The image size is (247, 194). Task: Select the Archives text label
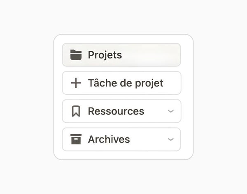[x=109, y=139]
